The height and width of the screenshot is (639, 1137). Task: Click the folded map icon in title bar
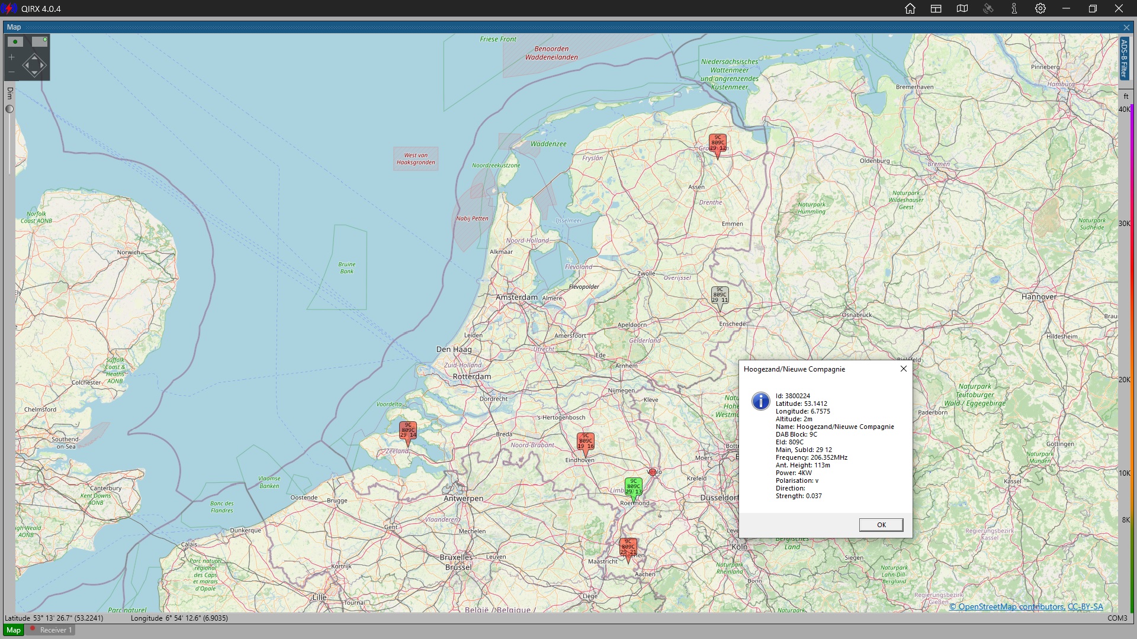point(962,9)
